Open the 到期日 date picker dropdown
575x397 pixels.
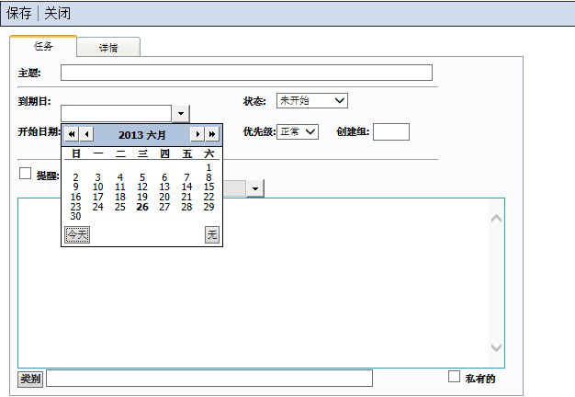[181, 113]
